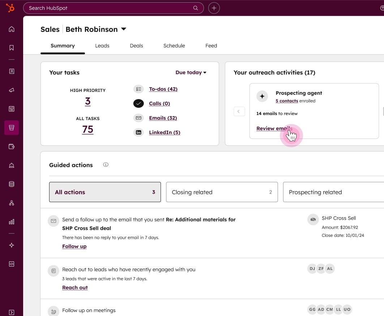Viewport: 384px width, 316px height.
Task: Open the Reporting bar chart icon
Action: click(12, 222)
